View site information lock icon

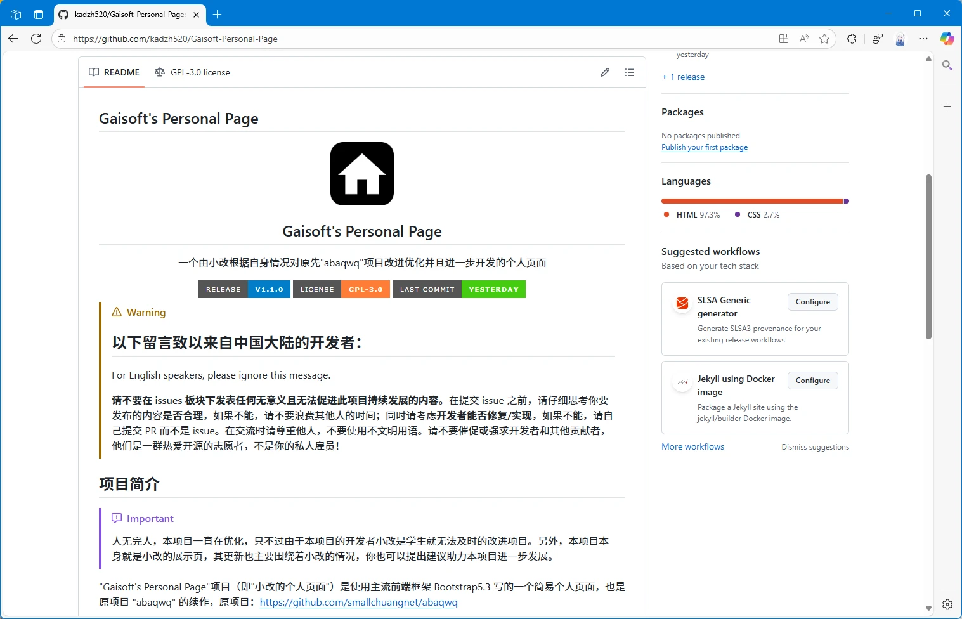tap(62, 39)
